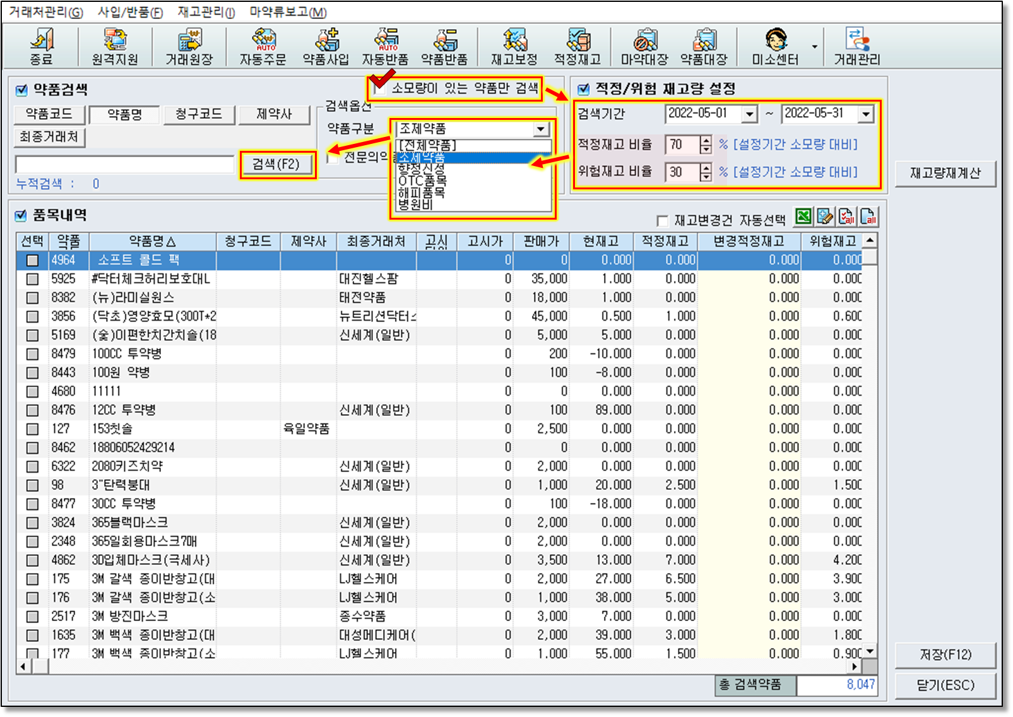Open the 재고보정 stock adjustment icon

tap(514, 47)
